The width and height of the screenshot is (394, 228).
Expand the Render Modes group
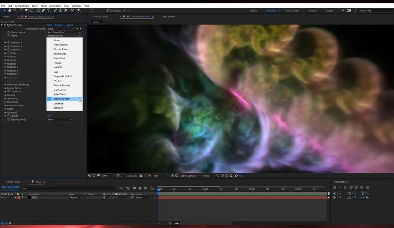pyautogui.click(x=5, y=88)
